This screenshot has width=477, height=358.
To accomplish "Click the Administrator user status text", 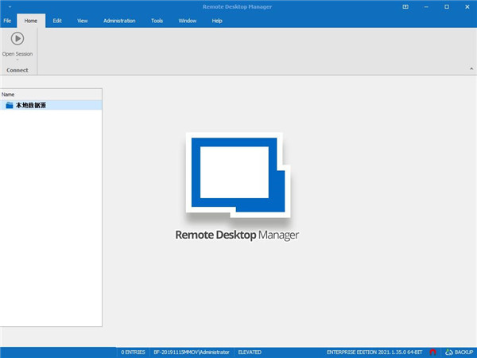I will [x=192, y=352].
